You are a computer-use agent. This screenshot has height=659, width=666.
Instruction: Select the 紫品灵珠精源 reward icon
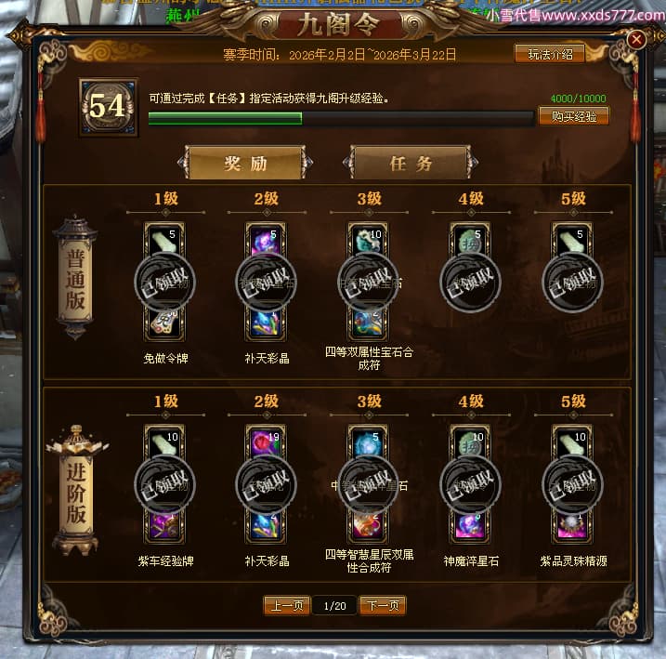[x=572, y=526]
